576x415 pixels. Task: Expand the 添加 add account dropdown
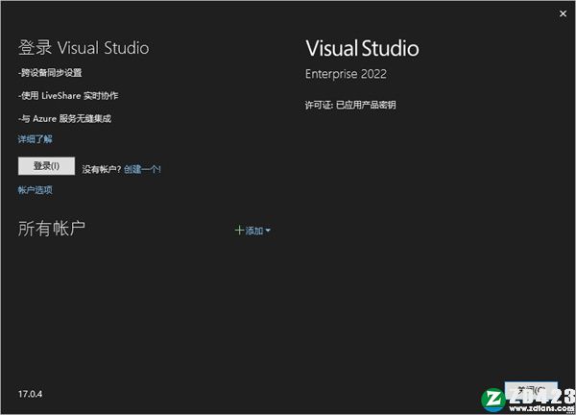(252, 231)
